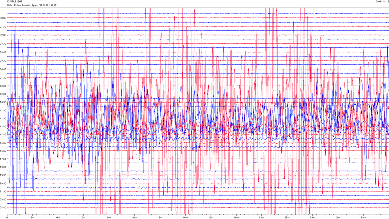Select the 01:30 time label
389x219 pixels.
[3, 27]
